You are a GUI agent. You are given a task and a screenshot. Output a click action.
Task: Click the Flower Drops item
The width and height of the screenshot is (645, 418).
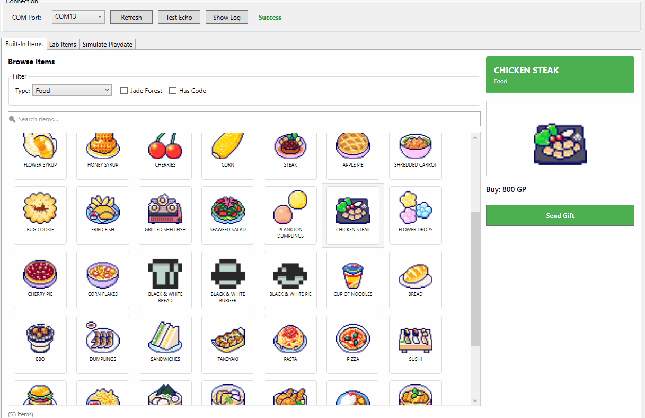416,214
